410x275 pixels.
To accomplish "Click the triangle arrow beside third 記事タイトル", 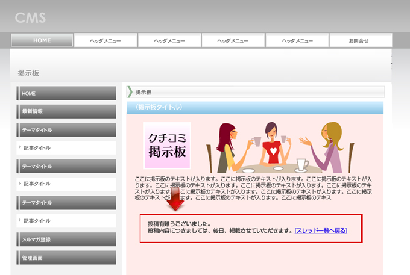I will pyautogui.click(x=20, y=220).
